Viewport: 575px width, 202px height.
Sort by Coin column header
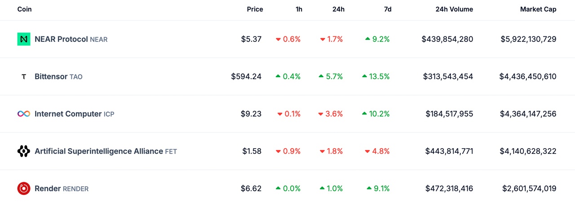click(x=25, y=9)
